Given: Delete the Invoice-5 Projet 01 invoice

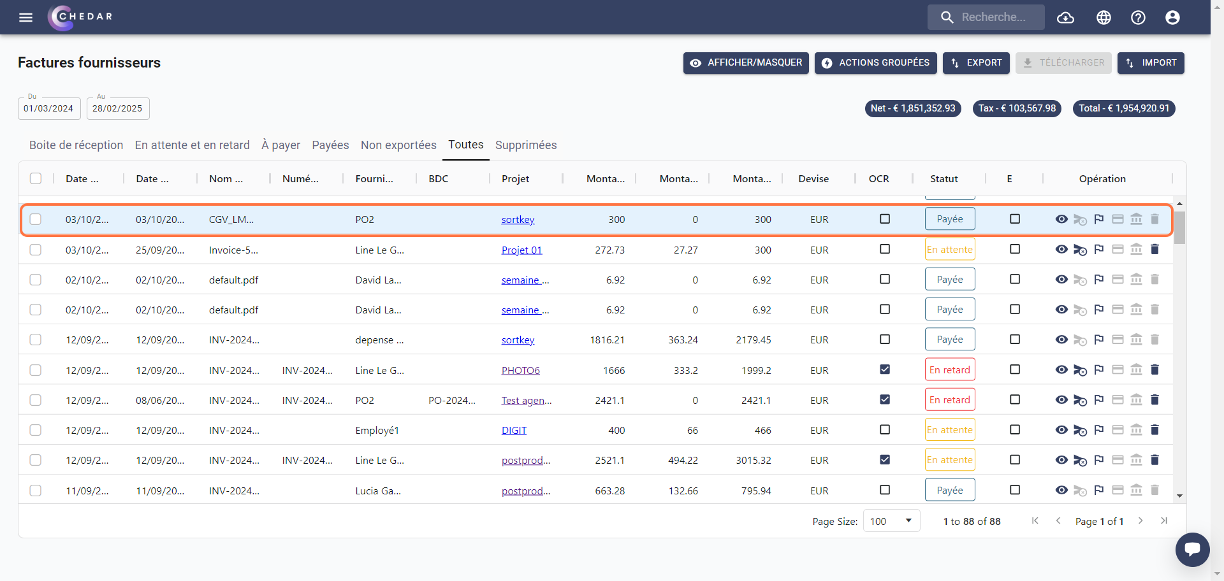Looking at the screenshot, I should pyautogui.click(x=1155, y=249).
